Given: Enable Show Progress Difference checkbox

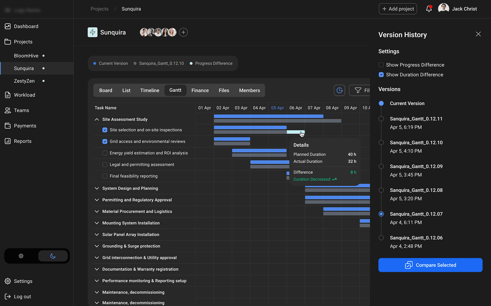Looking at the screenshot, I should tap(381, 65).
